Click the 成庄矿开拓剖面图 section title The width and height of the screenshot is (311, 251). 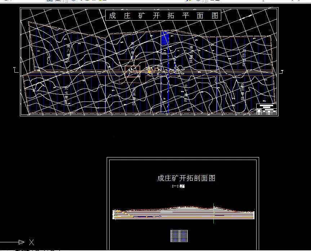click(x=186, y=178)
